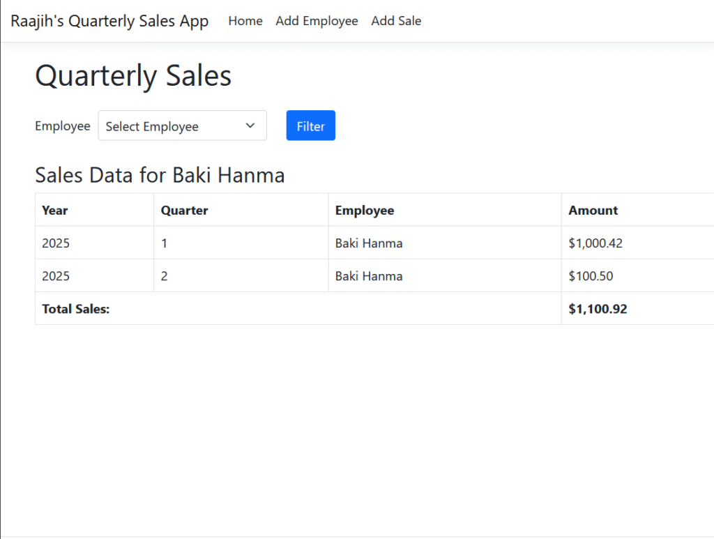Click the Sales Data for Baki Hanma heading
The height and width of the screenshot is (539, 714).
[160, 175]
